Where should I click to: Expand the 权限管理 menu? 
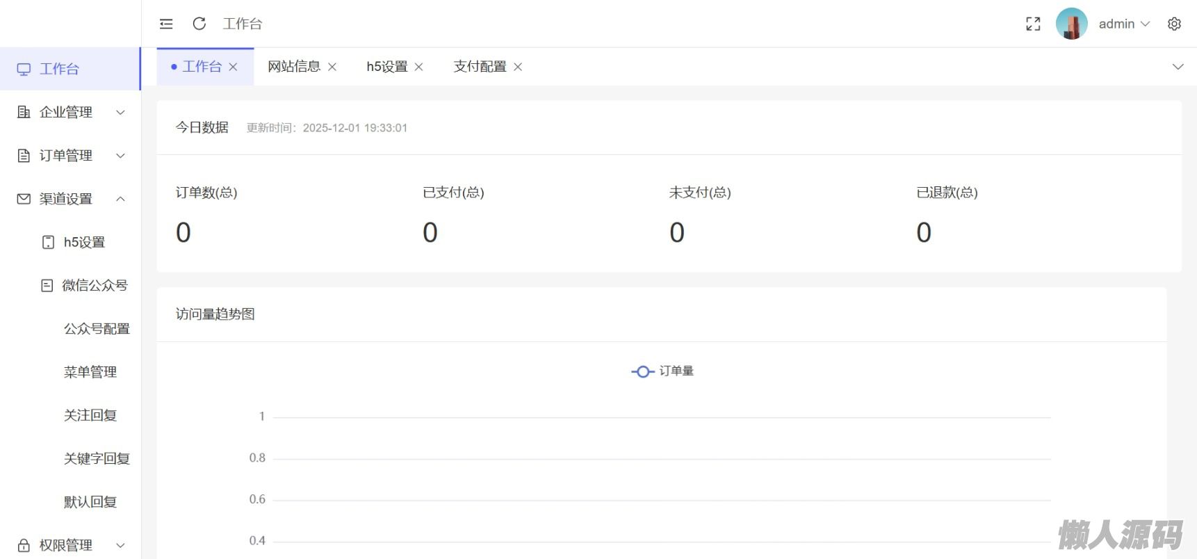point(70,545)
